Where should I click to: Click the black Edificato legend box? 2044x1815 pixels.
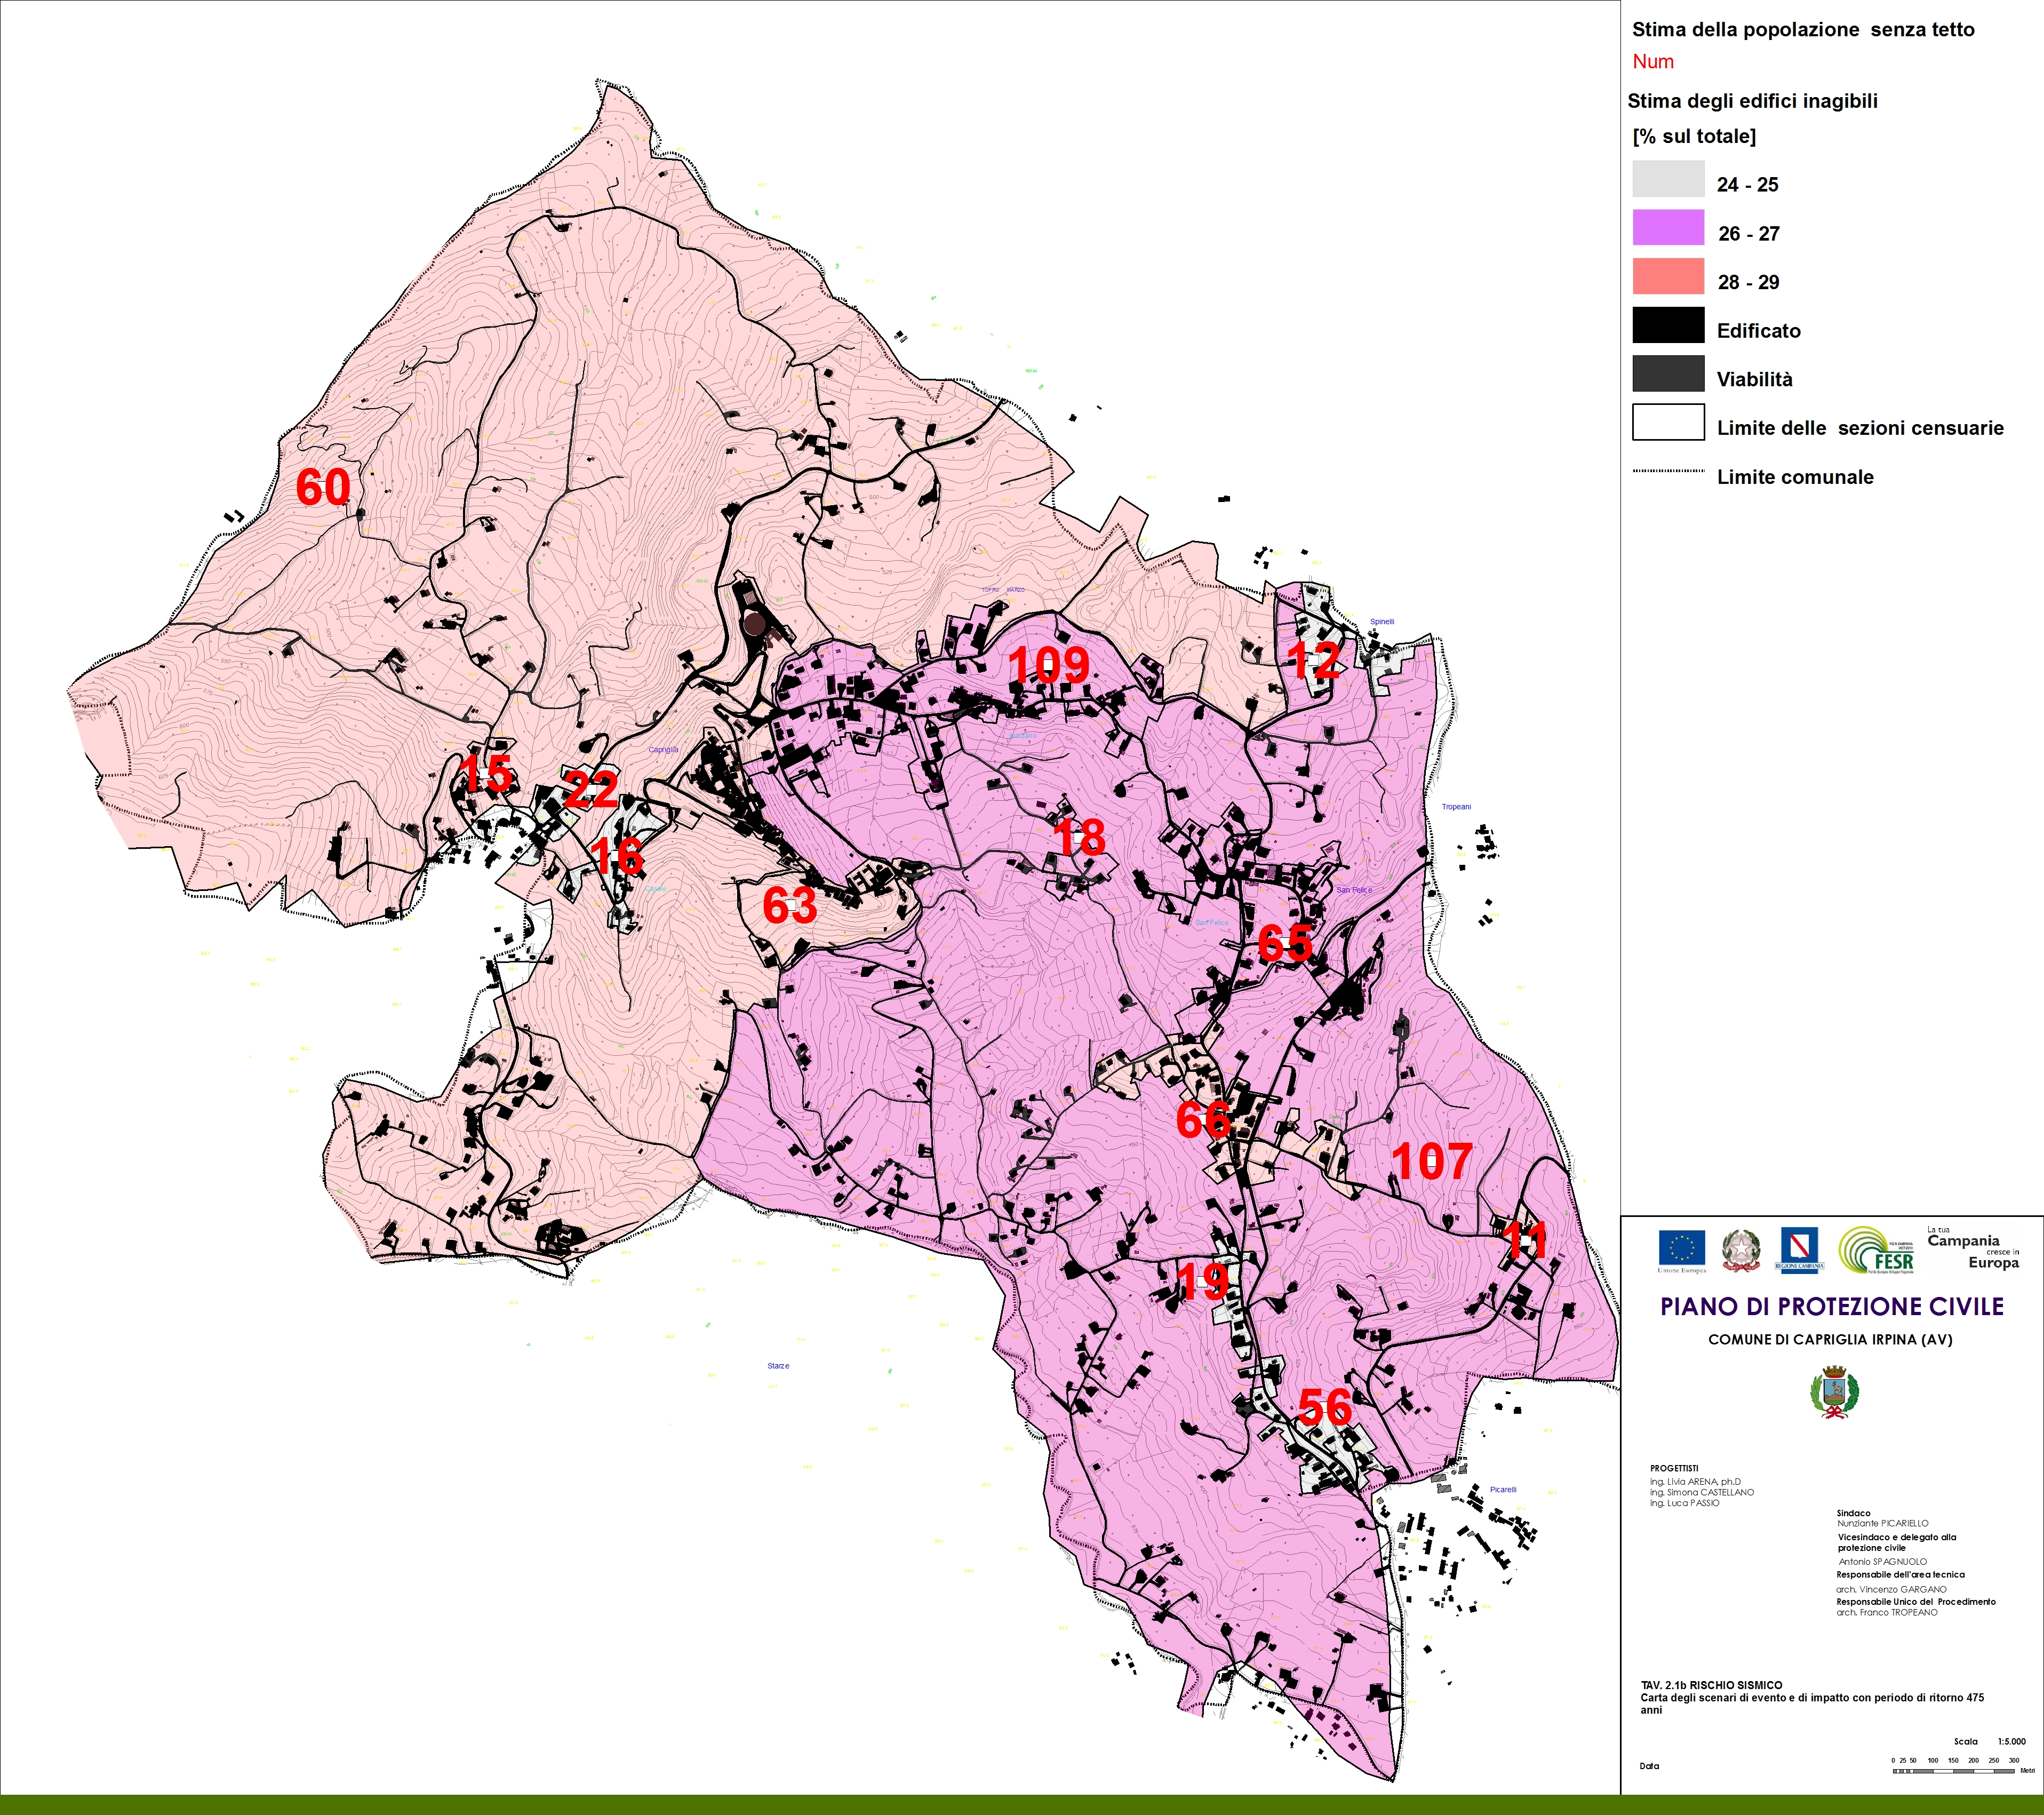tap(1668, 325)
